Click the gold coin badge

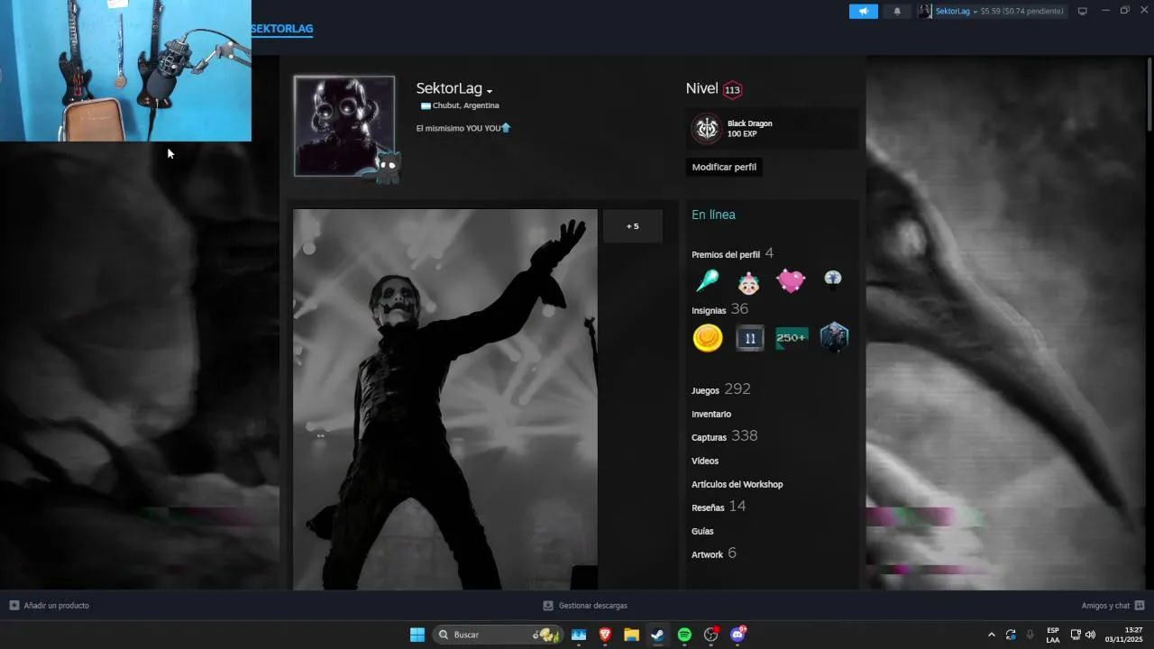coord(708,338)
